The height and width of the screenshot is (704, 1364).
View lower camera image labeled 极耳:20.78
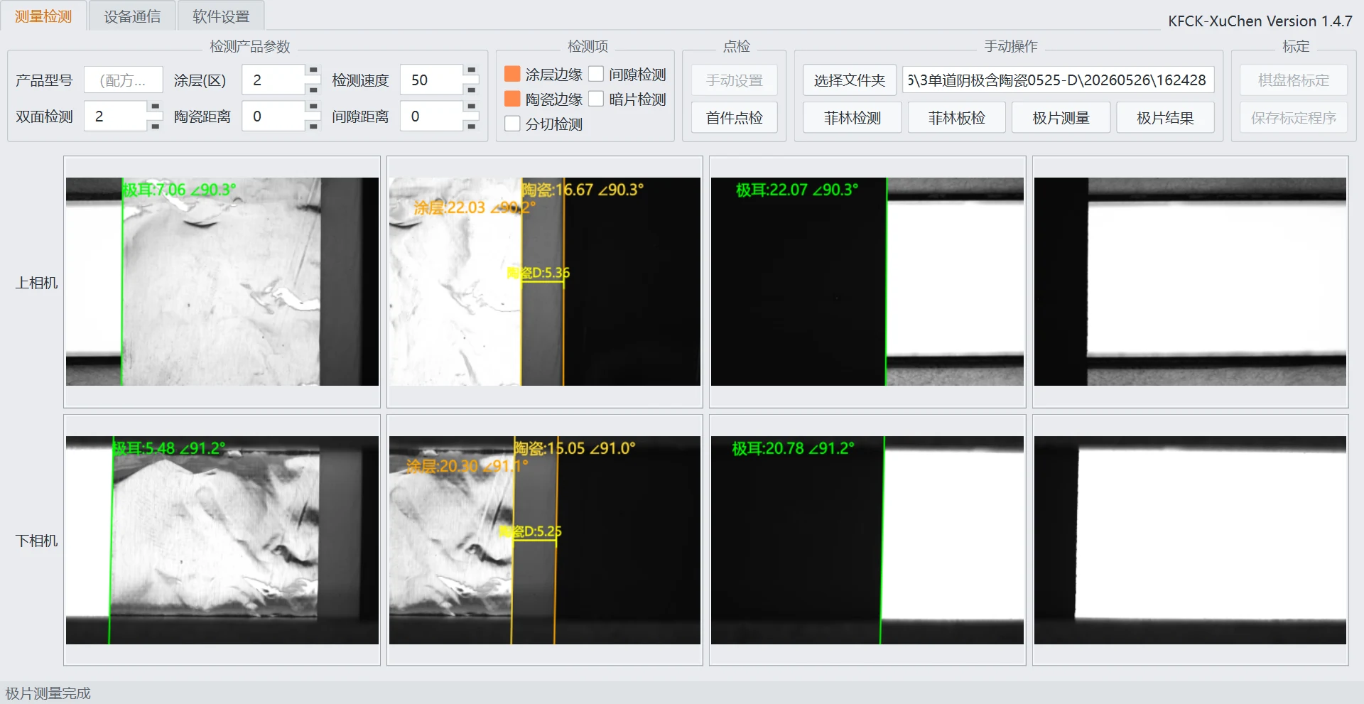click(867, 540)
